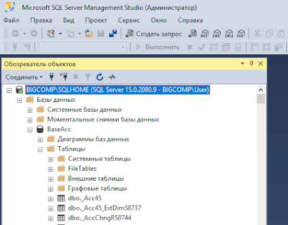Screen dimensions: 288x225
Task: Collapse the BaseAcc database node
Action: point(30,130)
